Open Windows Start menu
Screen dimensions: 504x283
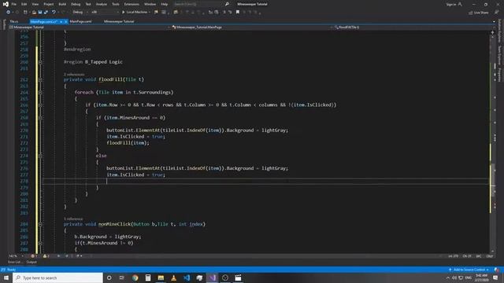[6, 277]
